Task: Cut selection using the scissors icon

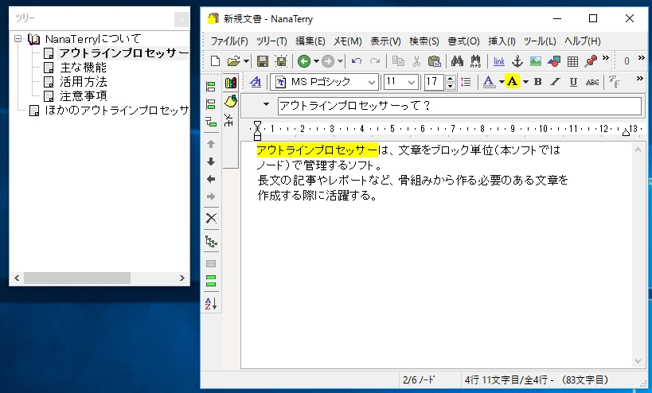Action: click(416, 61)
